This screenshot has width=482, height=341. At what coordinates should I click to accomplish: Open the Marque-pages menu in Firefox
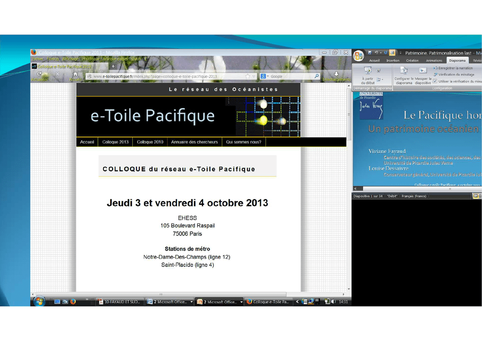pos(115,59)
